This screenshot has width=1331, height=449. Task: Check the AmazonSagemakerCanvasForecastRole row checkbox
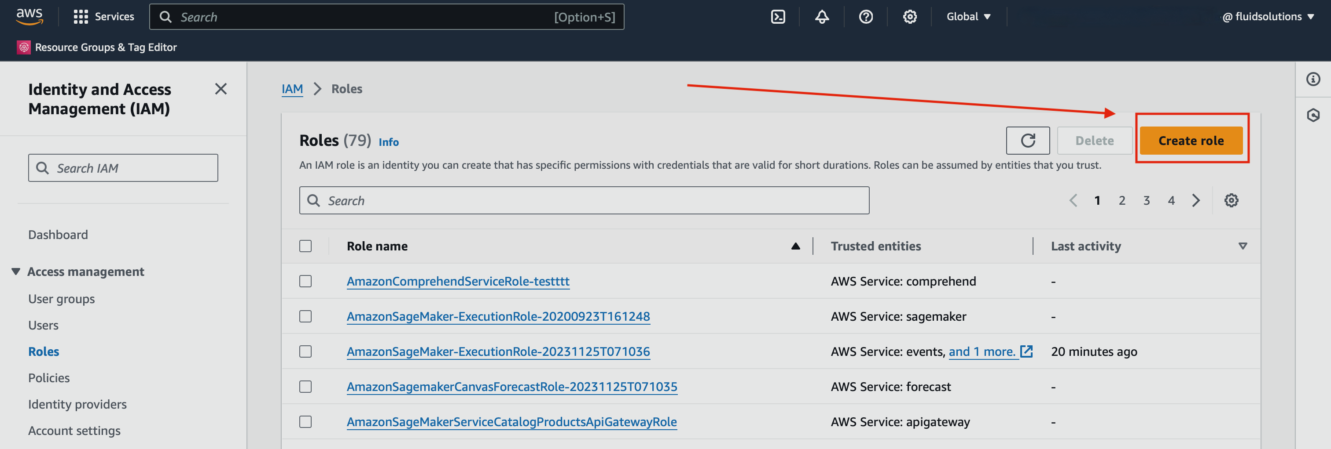[x=305, y=387]
